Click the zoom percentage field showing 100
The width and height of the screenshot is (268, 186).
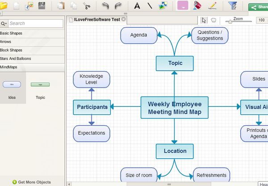(x=262, y=20)
